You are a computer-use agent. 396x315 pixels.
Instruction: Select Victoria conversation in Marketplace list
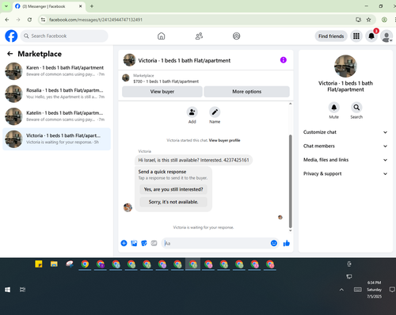(56, 139)
